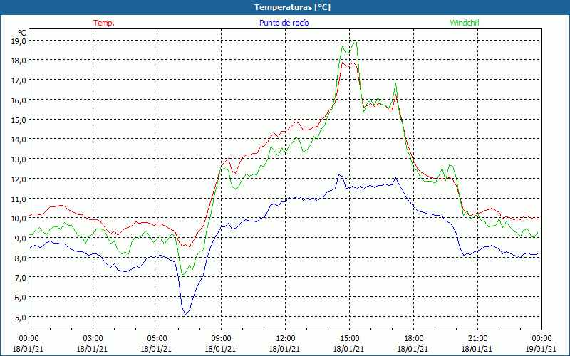Click the green windchill peak near 15:00
This screenshot has height=356, width=570.
(356, 42)
